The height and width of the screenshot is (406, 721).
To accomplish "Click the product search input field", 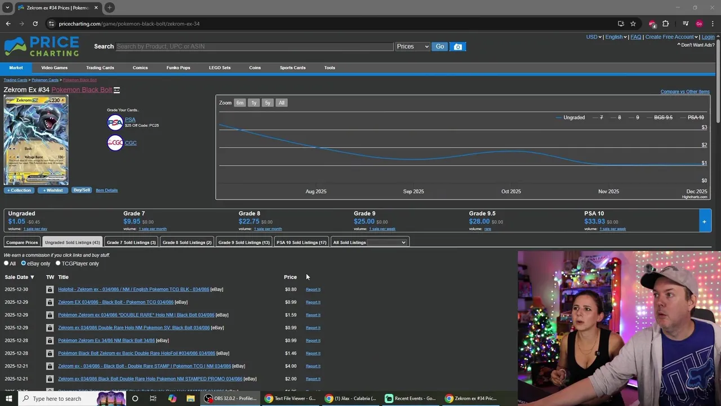I will click(255, 47).
